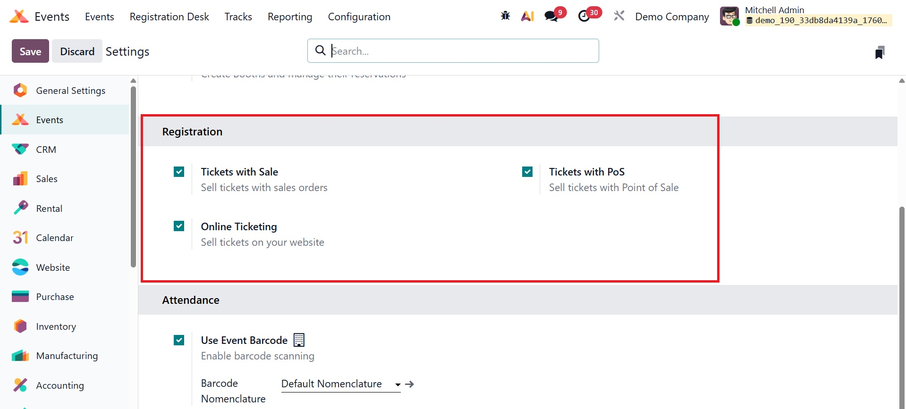
Task: Uncheck the Tickets with Sale checkbox
Action: point(179,172)
